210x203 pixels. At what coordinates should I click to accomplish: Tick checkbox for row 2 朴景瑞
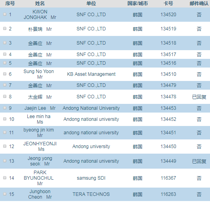pyautogui.click(x=5, y=28)
